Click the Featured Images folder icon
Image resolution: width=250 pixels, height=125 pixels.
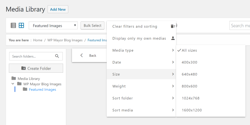pyautogui.click(x=25, y=89)
